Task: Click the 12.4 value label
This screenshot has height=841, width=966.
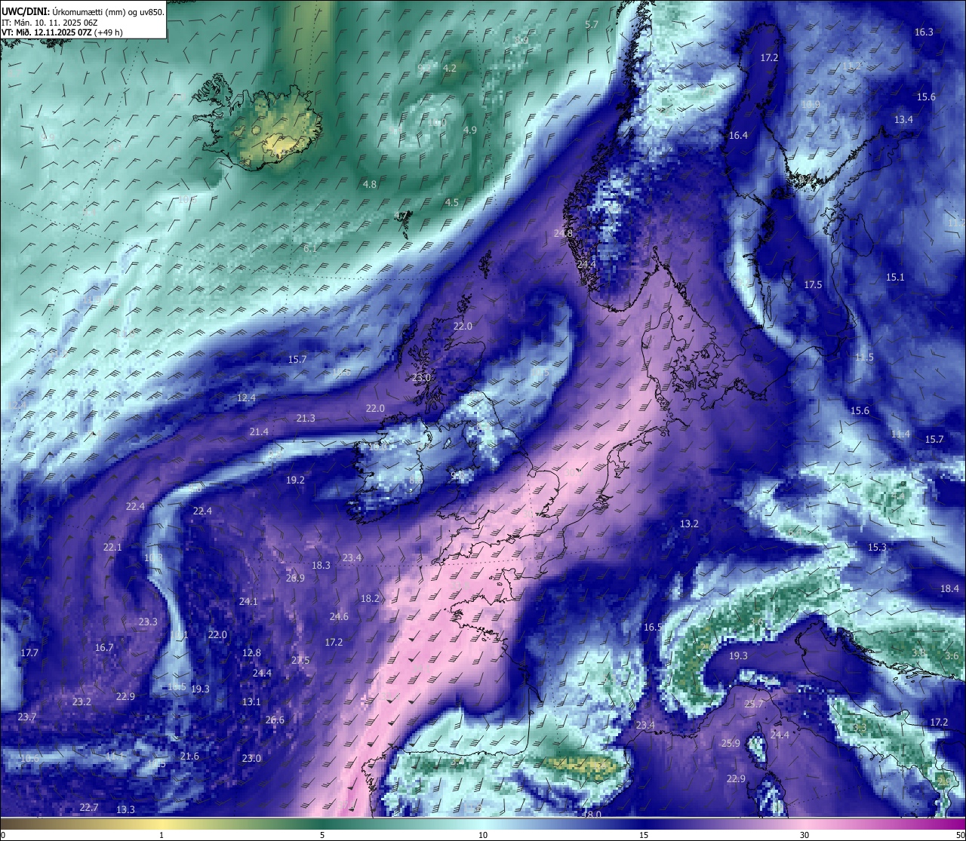Action: pos(246,397)
